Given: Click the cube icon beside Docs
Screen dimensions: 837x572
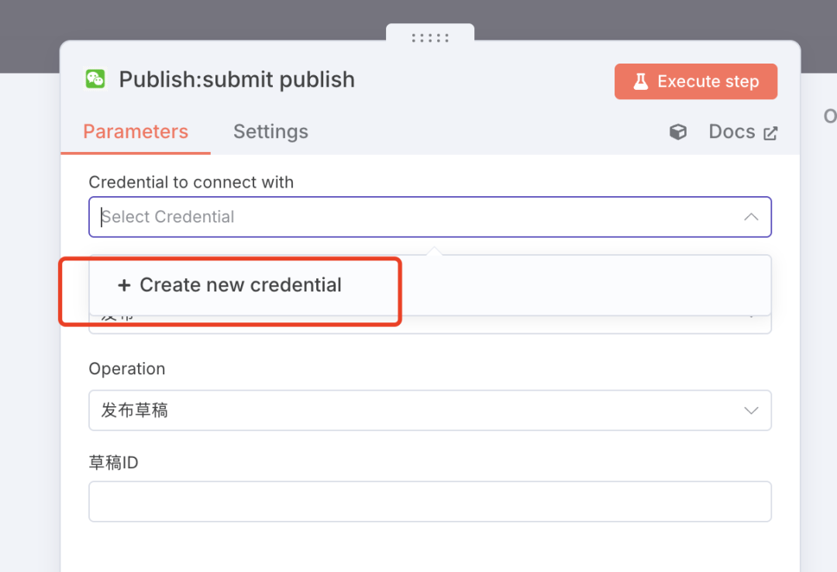Looking at the screenshot, I should (678, 133).
